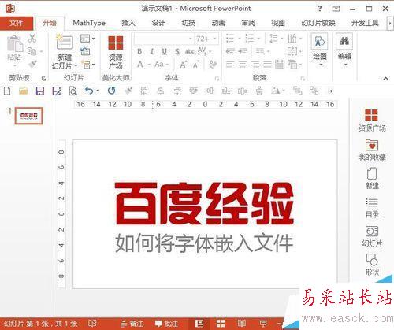This screenshot has width=394, height=330.
Task: Click 形状 shapes in the side panel
Action: coord(372,265)
